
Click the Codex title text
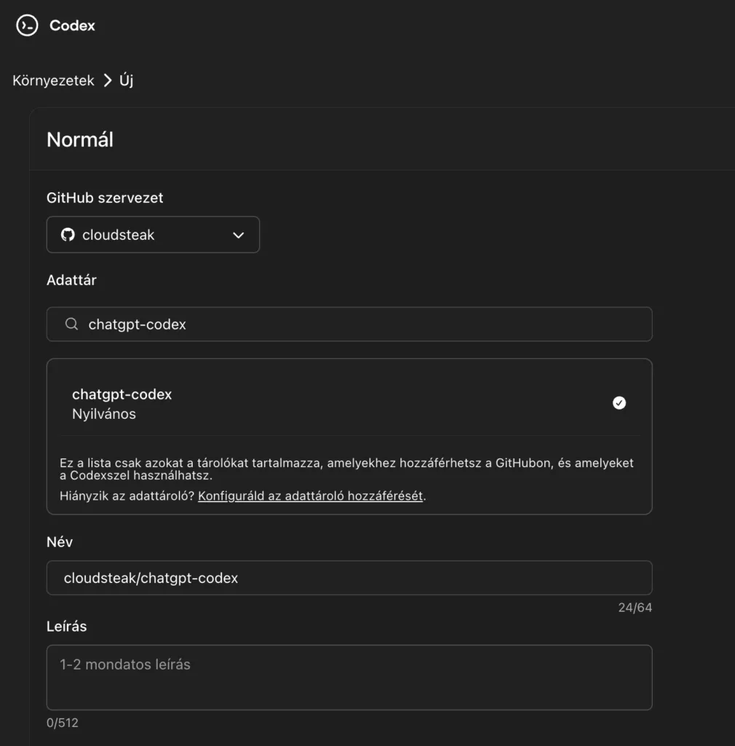click(x=72, y=25)
